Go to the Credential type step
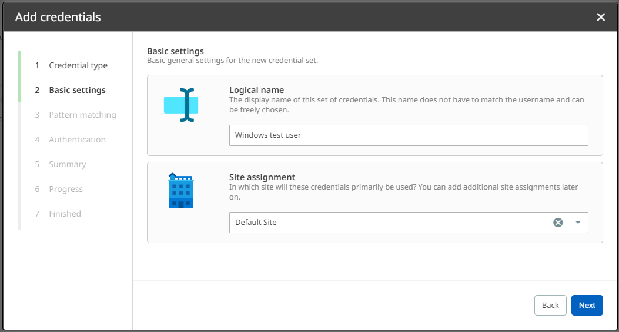Screen dimensions: 619x332 (x=78, y=65)
